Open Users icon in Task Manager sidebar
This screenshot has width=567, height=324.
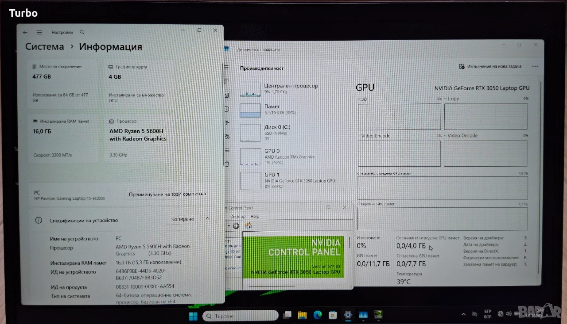click(x=227, y=136)
